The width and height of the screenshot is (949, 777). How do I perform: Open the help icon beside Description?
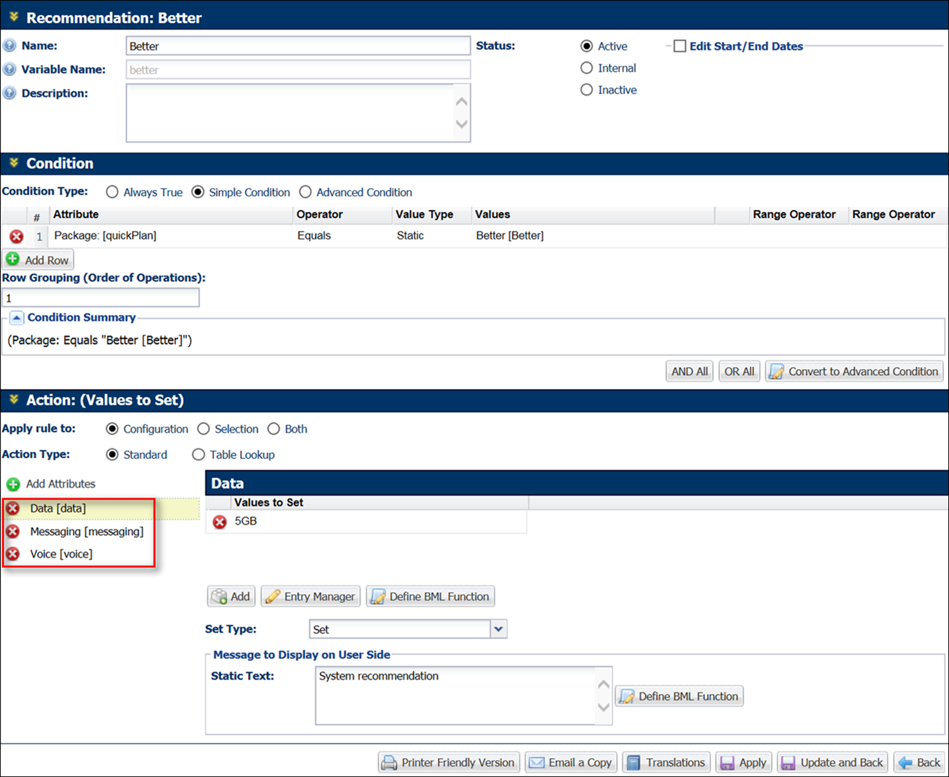coord(9,92)
